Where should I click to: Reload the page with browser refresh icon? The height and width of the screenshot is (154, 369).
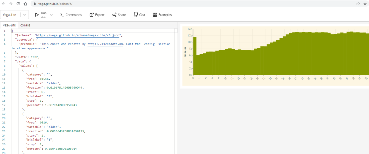point(18,3)
